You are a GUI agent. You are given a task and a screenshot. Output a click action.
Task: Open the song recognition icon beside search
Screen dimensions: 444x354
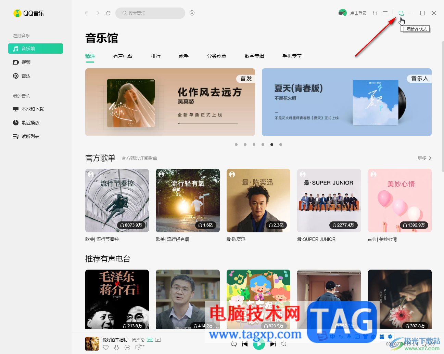[x=192, y=13]
